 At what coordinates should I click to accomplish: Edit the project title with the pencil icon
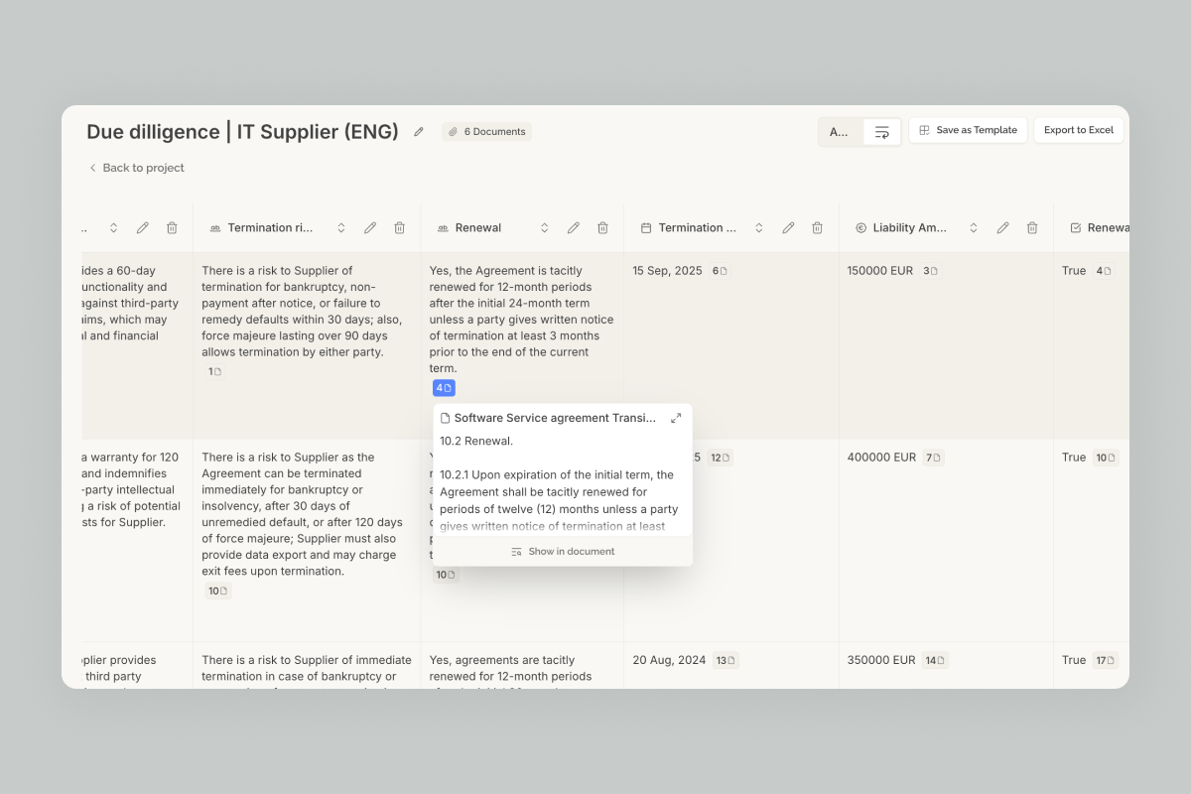419,132
